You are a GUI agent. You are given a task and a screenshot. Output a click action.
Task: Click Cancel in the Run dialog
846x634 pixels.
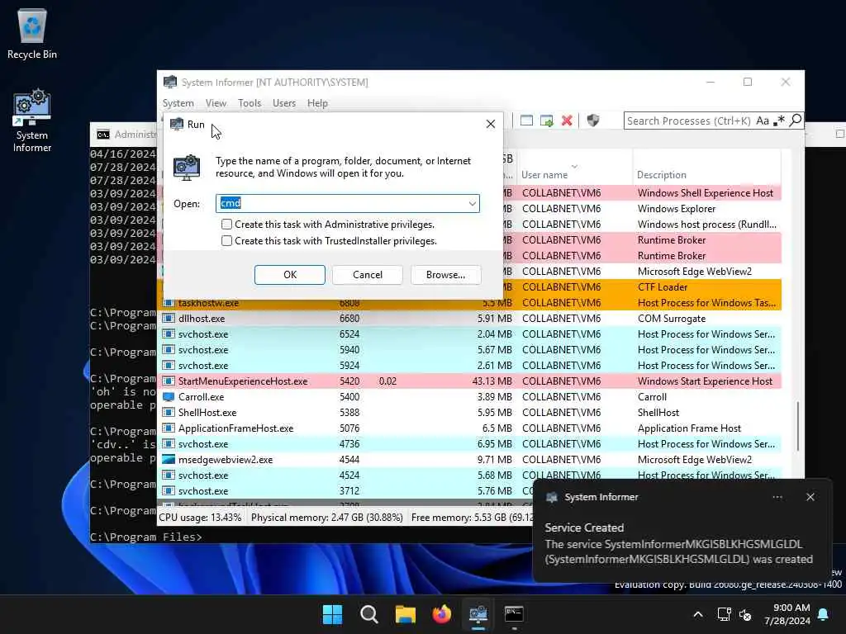[x=368, y=274]
